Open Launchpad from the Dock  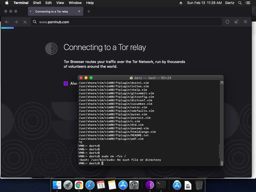pyautogui.click(x=68, y=185)
